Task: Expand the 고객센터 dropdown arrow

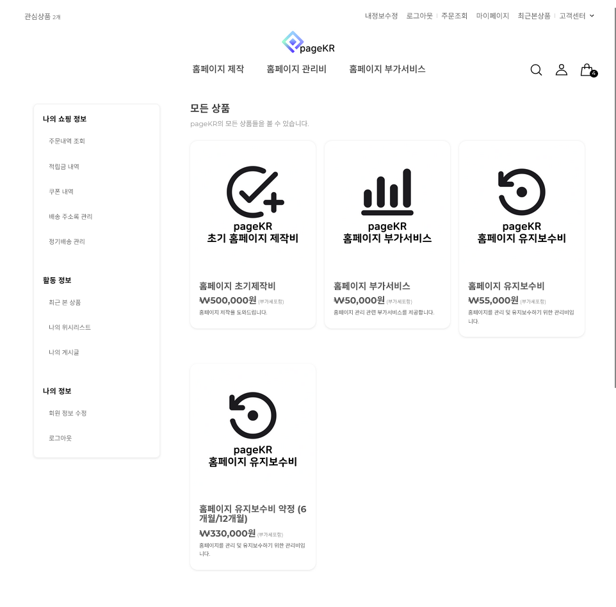Action: tap(592, 16)
